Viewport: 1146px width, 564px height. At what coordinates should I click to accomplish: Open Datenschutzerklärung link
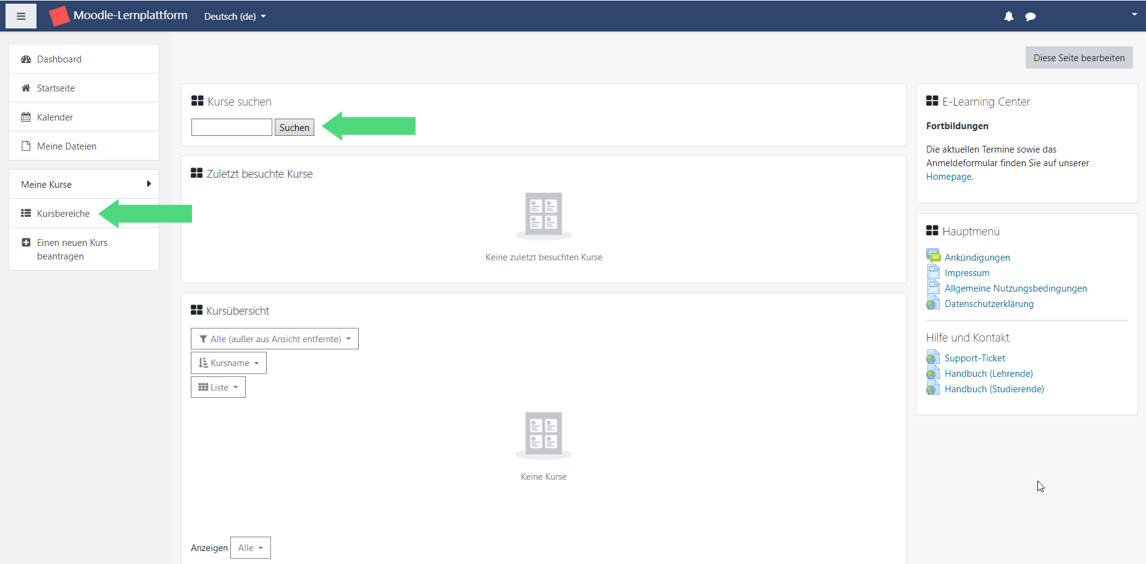[989, 304]
